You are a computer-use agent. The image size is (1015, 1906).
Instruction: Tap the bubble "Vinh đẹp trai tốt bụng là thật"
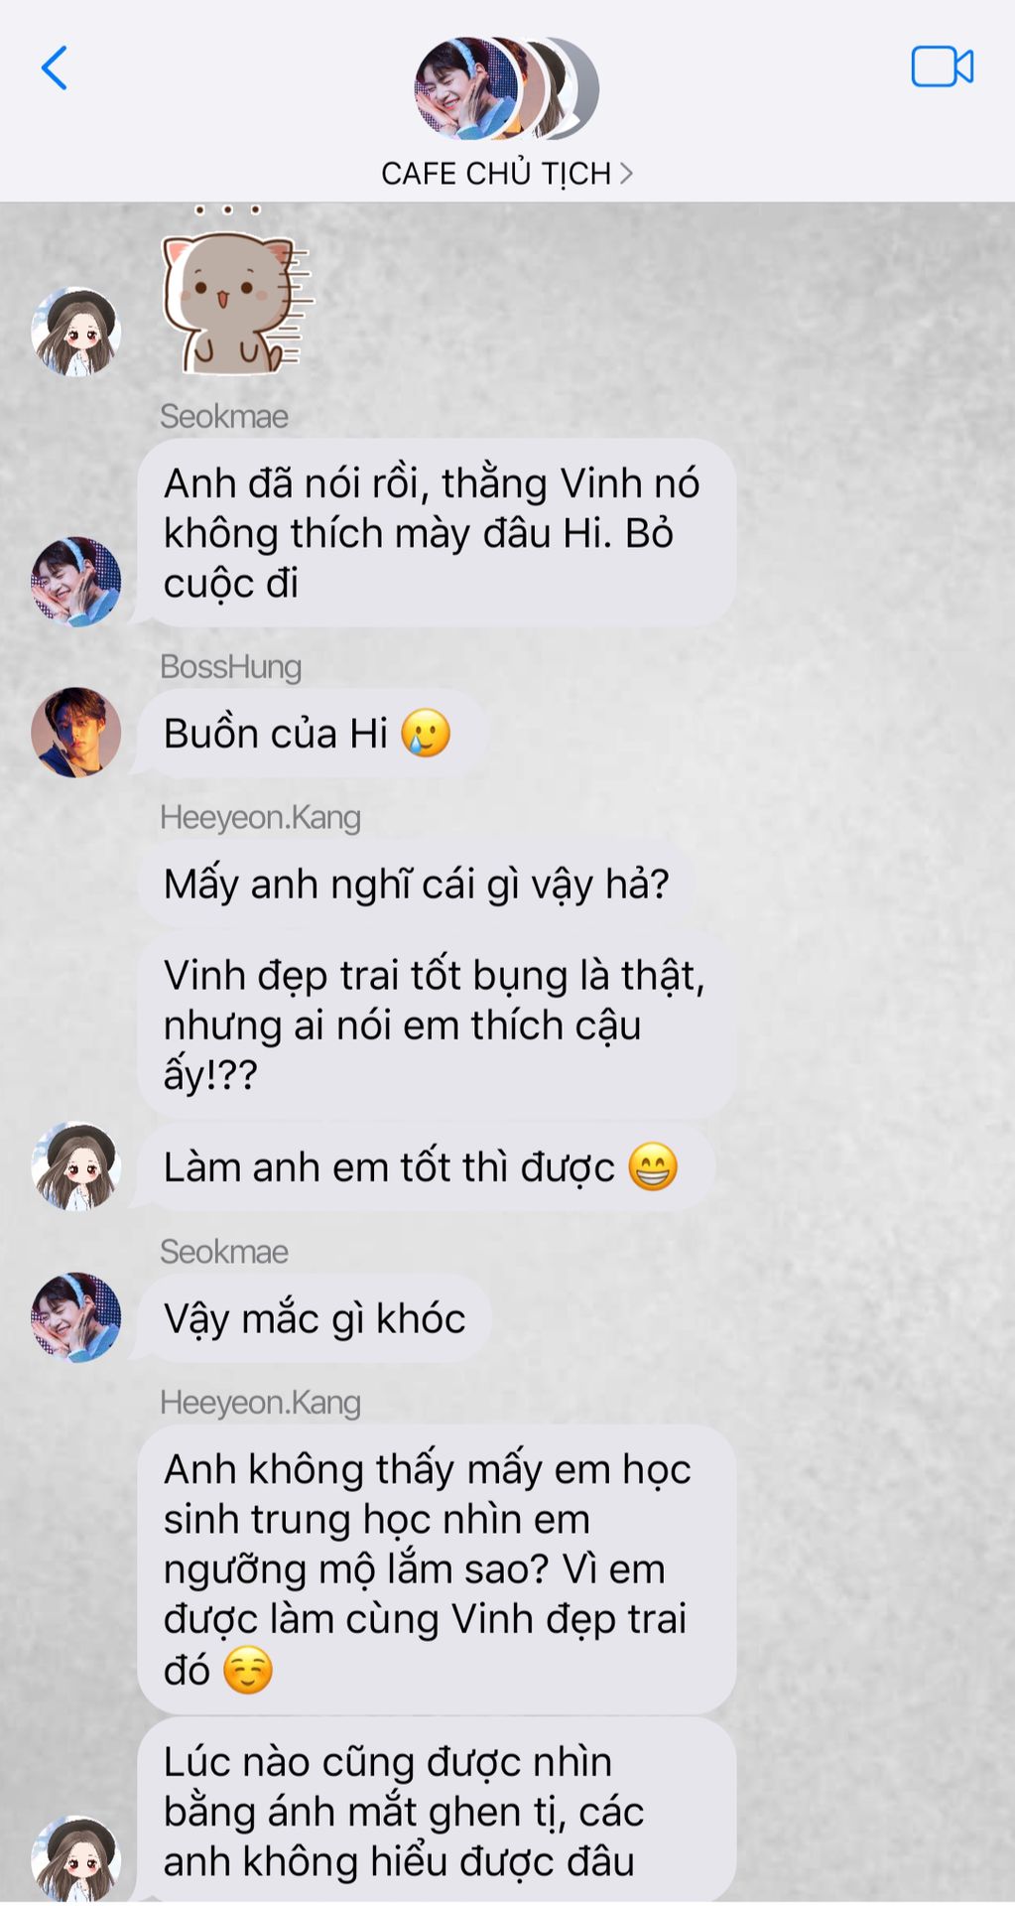tap(437, 1024)
